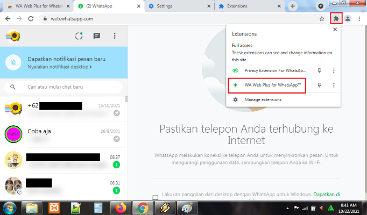Open tab search dropdown arrow
Image resolution: width=367 pixels, height=215 pixels.
tap(321, 6)
